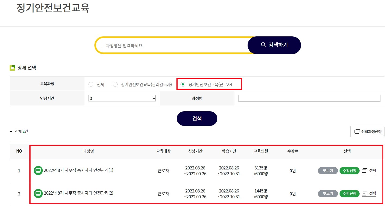Click the 전체 2건 result count
The width and height of the screenshot is (385, 208).
(21, 131)
